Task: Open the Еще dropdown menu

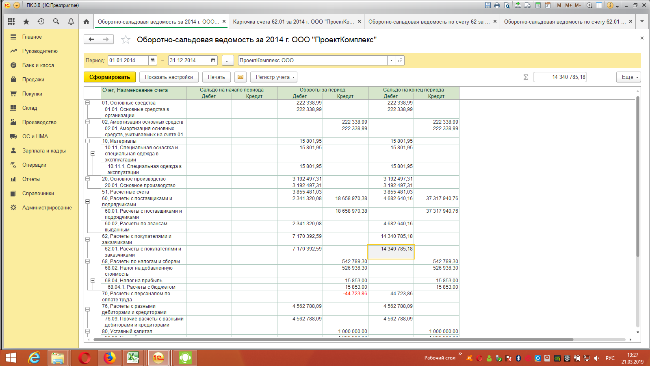Action: 628,77
